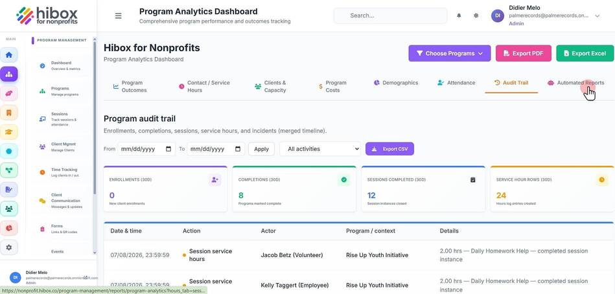Click the Search input field
615x294 pixels.
coord(390,16)
